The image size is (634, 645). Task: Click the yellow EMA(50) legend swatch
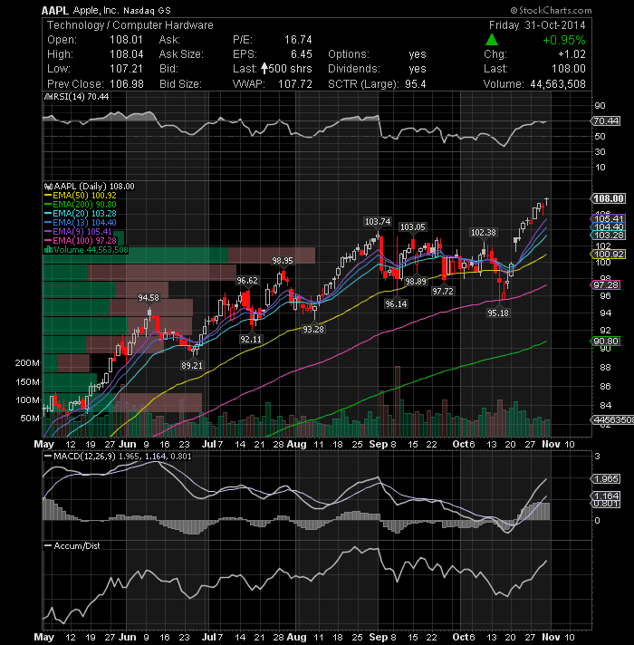pyautogui.click(x=48, y=196)
